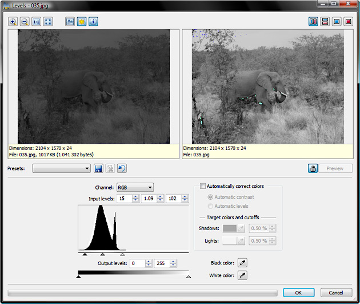The width and height of the screenshot is (360, 304).
Task: Click the histogram graph area
Action: pyautogui.click(x=133, y=228)
